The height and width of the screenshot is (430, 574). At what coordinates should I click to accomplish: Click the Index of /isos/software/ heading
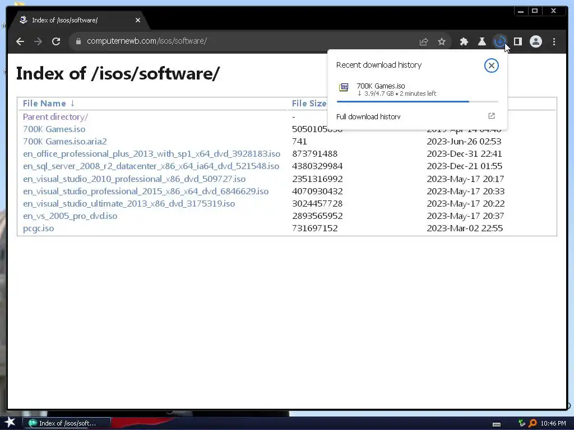point(118,73)
